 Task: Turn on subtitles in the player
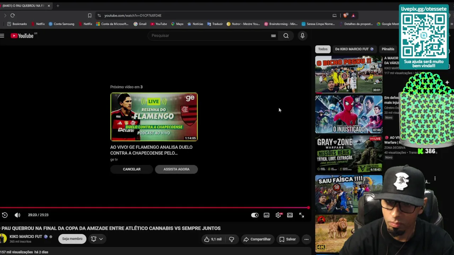pos(266,215)
